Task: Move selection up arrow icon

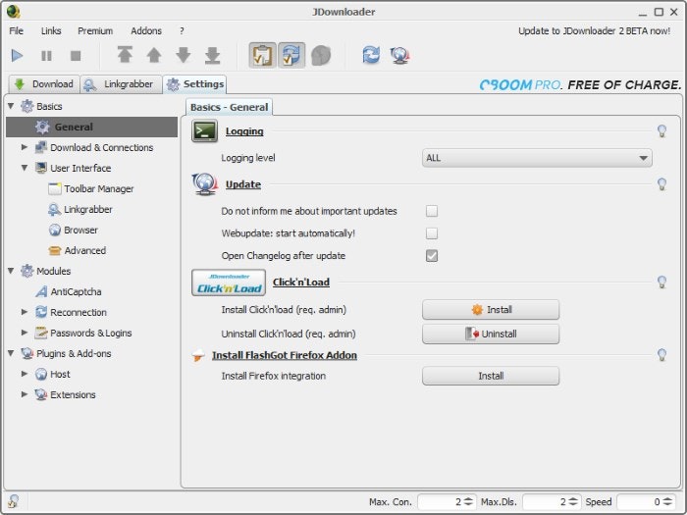Action: [x=154, y=55]
